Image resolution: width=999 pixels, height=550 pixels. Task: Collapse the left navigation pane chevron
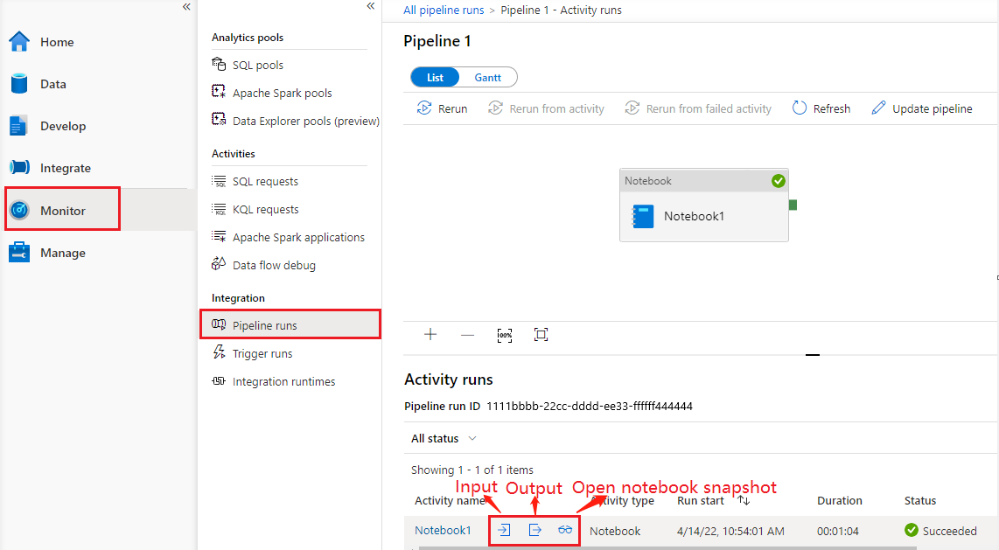pyautogui.click(x=186, y=7)
